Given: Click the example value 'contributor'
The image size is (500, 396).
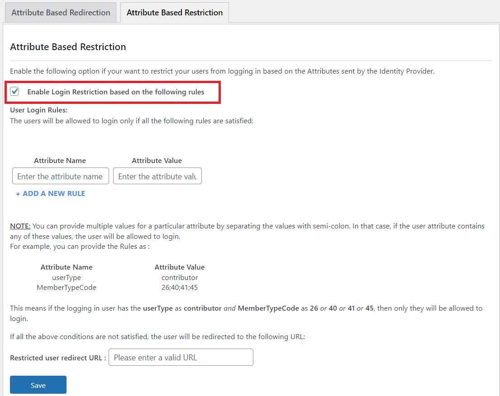Looking at the screenshot, I should coord(180,278).
